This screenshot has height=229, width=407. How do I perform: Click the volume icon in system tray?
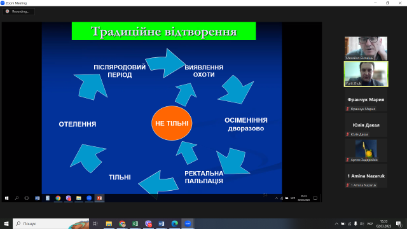pyautogui.click(x=362, y=223)
